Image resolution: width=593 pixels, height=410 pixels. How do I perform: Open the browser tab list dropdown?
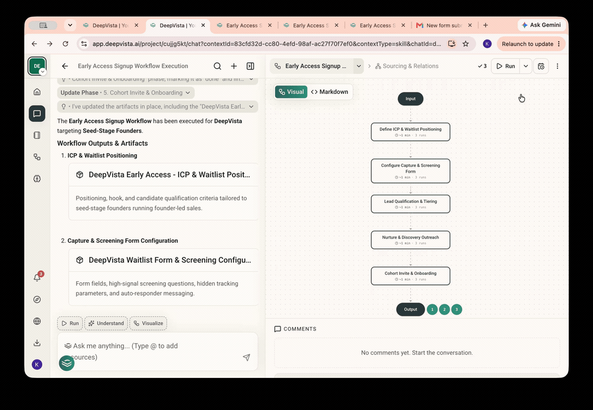[70, 26]
